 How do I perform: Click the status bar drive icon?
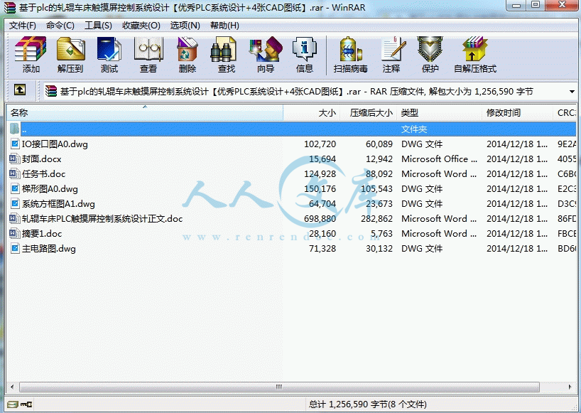coord(13,404)
